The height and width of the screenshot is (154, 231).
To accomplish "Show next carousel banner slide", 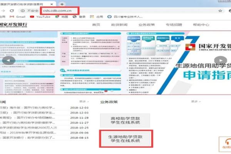I will pyautogui.click(x=221, y=60).
